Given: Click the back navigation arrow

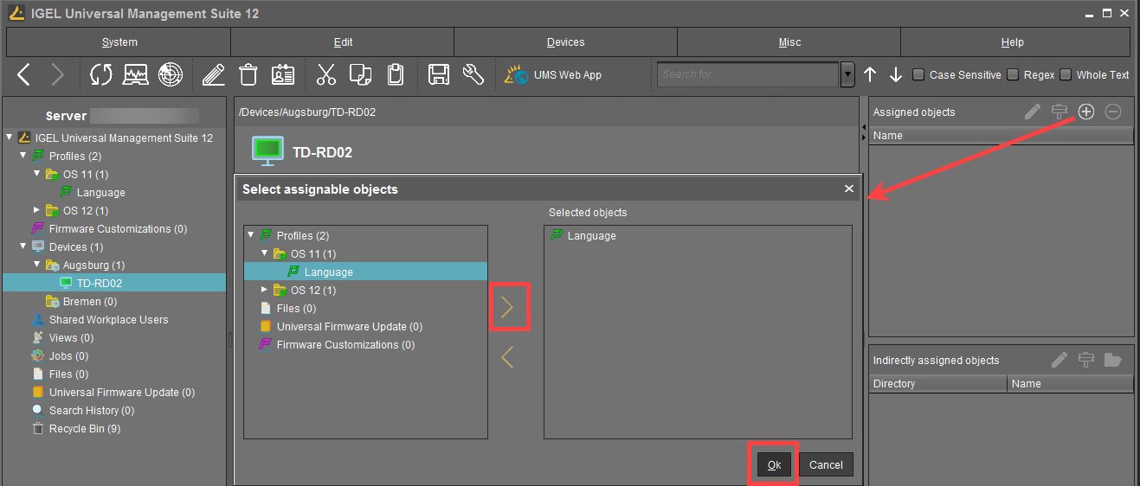Looking at the screenshot, I should (24, 75).
